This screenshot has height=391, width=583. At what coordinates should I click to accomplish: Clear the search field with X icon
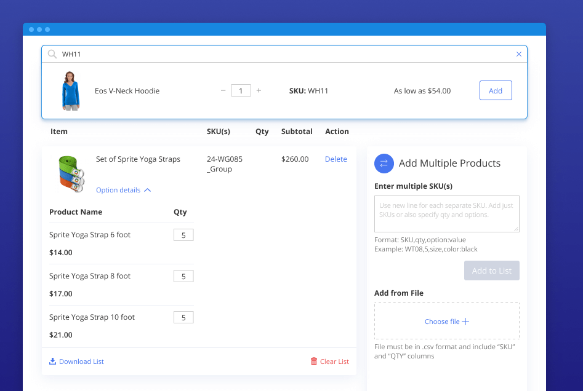tap(518, 54)
